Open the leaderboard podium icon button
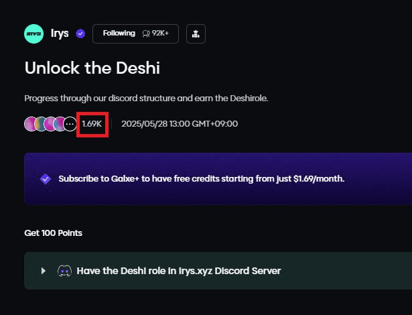 click(196, 34)
